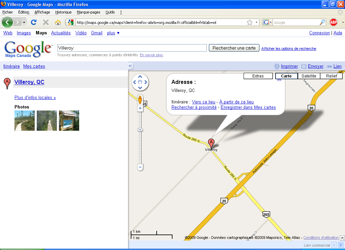The image size is (345, 250).
Task: Click the URL address bar field
Action: [161, 23]
